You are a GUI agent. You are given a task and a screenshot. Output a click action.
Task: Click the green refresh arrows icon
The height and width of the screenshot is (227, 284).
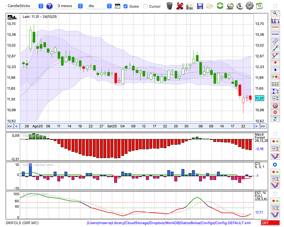220,6
